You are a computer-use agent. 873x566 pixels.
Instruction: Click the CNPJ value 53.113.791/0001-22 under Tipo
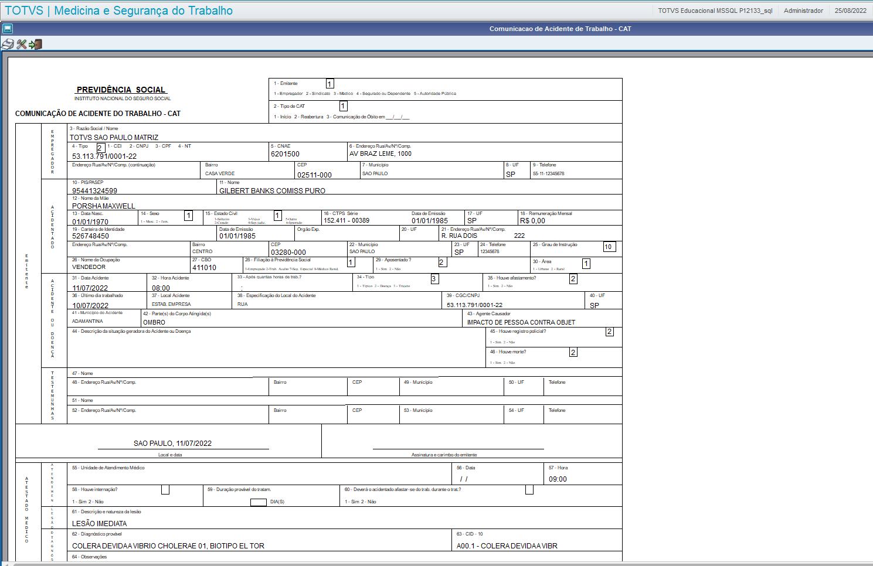(104, 156)
